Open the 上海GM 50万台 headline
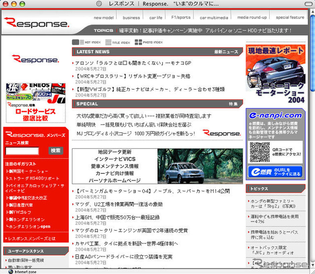 point(117,217)
